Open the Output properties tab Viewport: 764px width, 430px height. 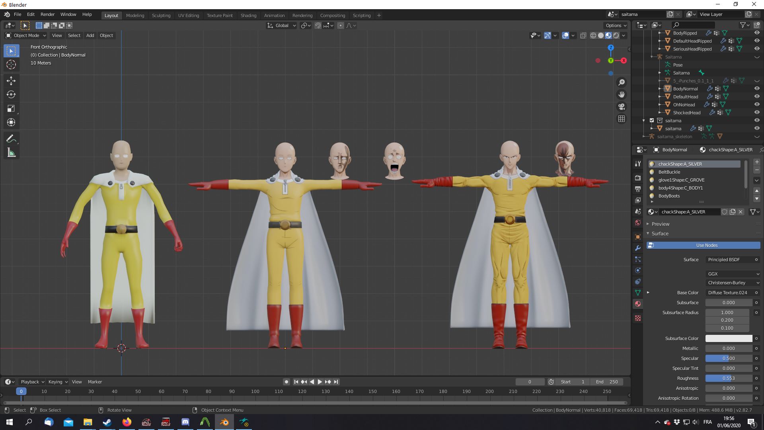638,189
